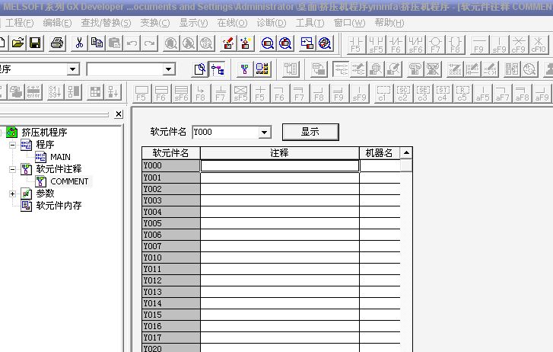Collapse the 程序 tree node
This screenshot has width=553, height=352.
click(12, 144)
